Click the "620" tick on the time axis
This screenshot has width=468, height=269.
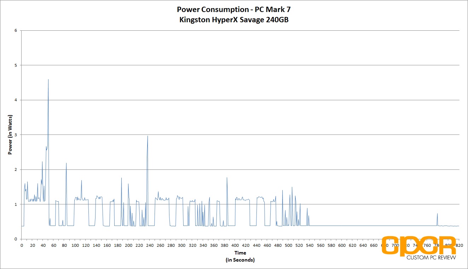[352, 245]
